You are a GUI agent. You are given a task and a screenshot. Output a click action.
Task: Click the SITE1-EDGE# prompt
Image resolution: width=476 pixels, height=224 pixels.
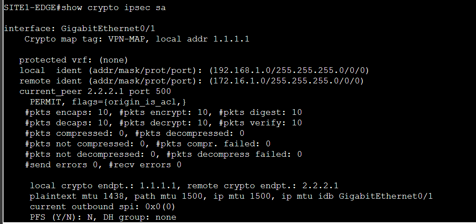click(32, 7)
